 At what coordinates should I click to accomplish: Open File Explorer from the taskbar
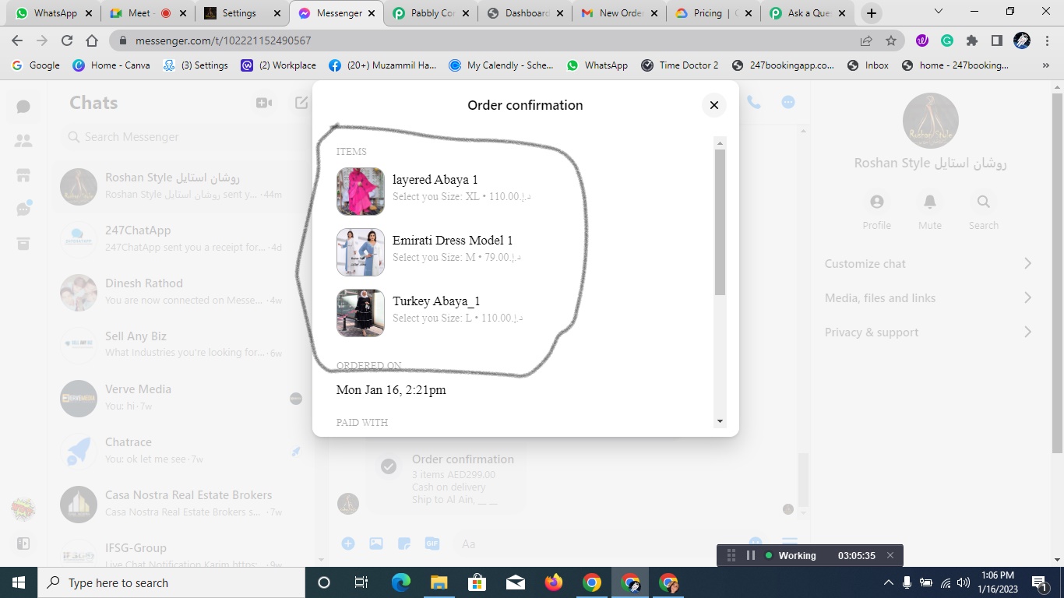coord(439,582)
